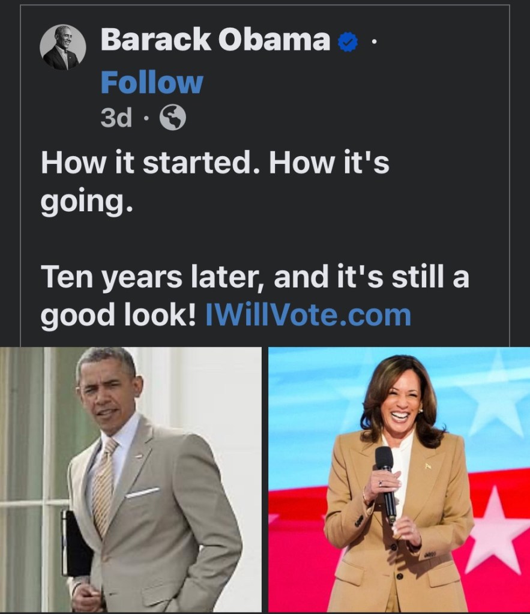Click the black microphone in right photo
This screenshot has width=530, height=614.
pos(386,480)
